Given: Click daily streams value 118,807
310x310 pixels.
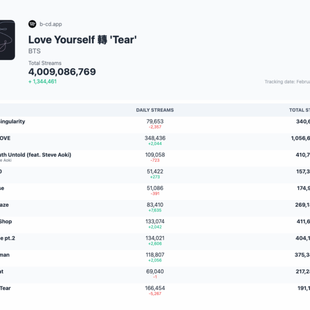Looking at the screenshot, I should pos(155,255).
